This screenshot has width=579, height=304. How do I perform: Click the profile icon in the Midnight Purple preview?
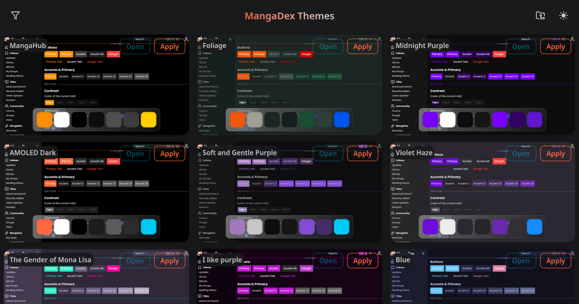click(x=572, y=39)
